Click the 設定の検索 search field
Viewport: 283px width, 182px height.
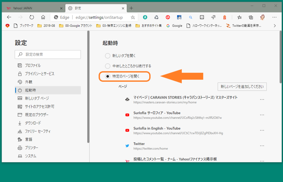click(x=48, y=55)
